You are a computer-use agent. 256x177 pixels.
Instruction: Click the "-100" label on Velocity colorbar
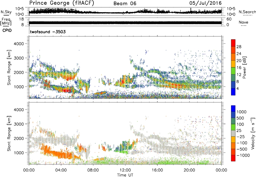tap(242, 143)
